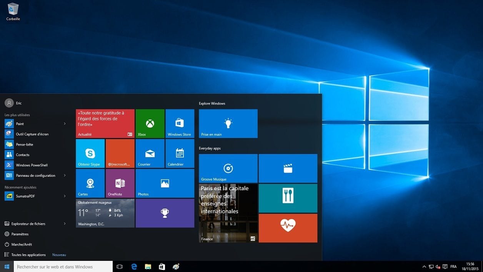This screenshot has width=483, height=272.
Task: Open the Actualité news tile
Action: (105, 123)
